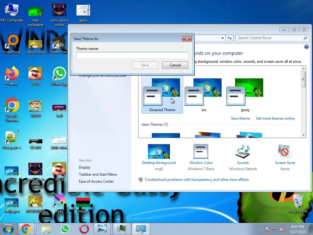Screen dimensions: 313x235
Task: Select the SCARY desktop file
Action: [x=35, y=144]
